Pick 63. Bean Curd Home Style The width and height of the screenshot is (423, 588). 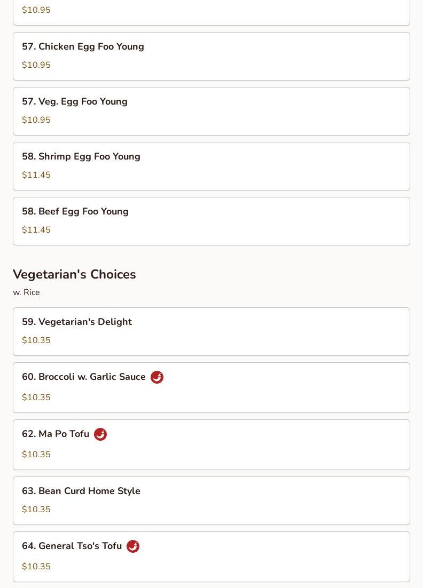click(x=81, y=491)
